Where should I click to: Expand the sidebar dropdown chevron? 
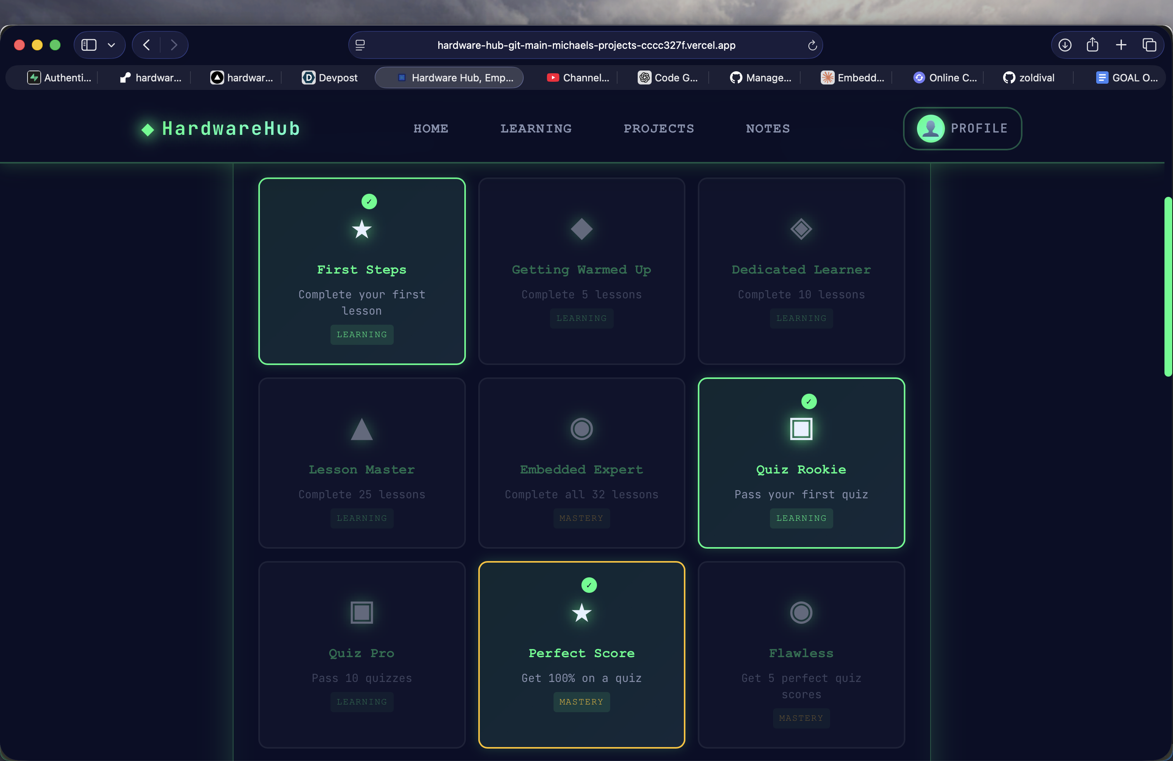click(x=111, y=45)
